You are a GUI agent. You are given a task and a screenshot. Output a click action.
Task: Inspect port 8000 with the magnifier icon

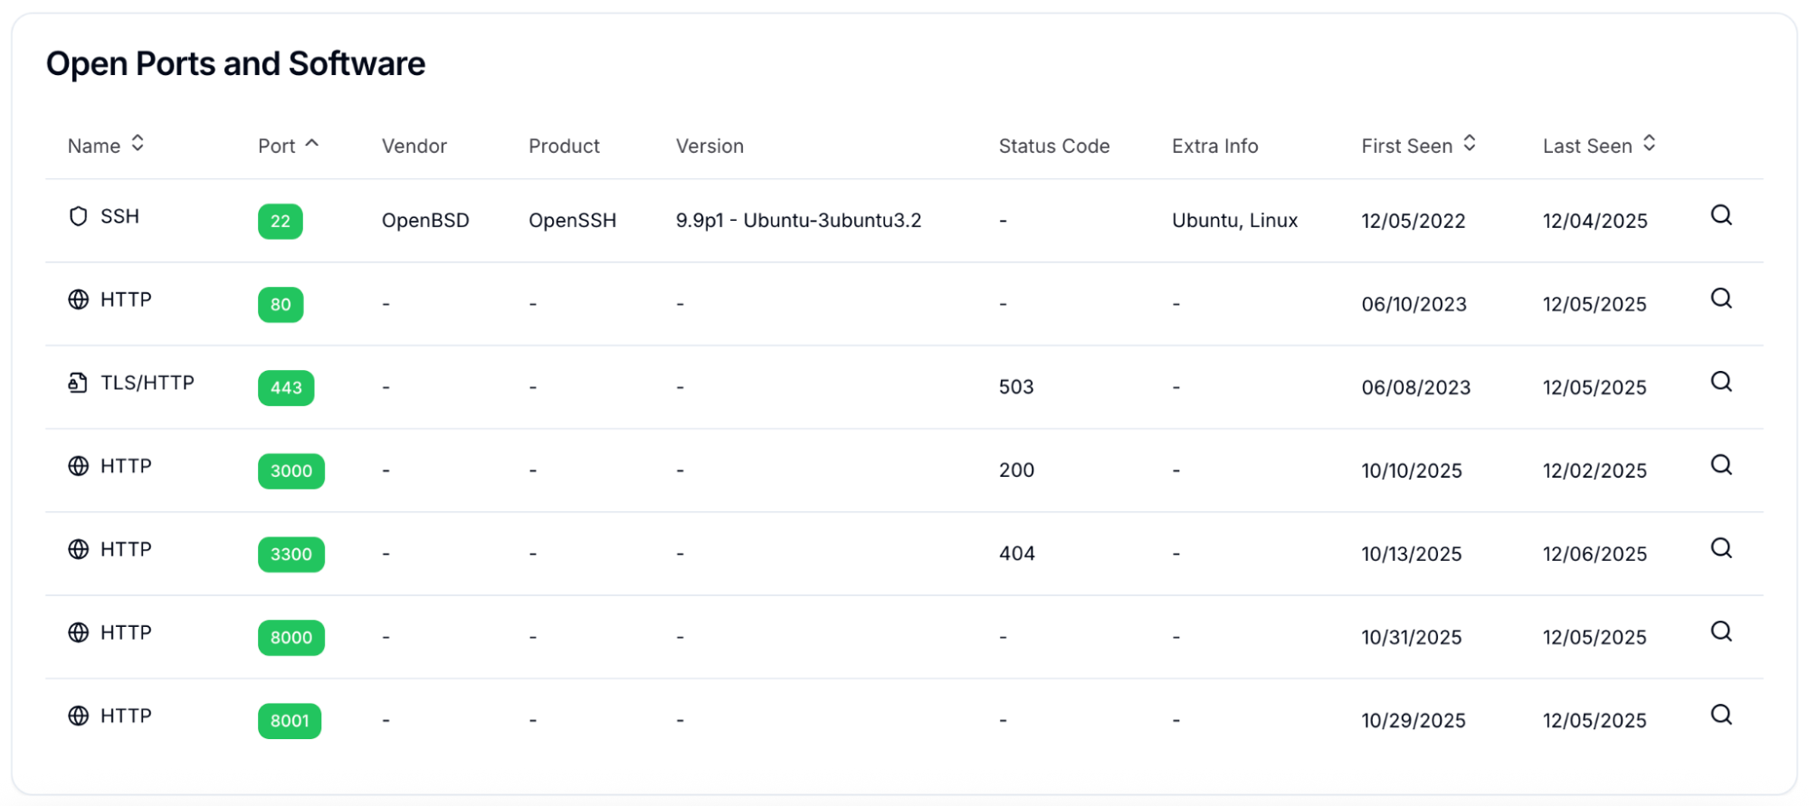tap(1720, 631)
